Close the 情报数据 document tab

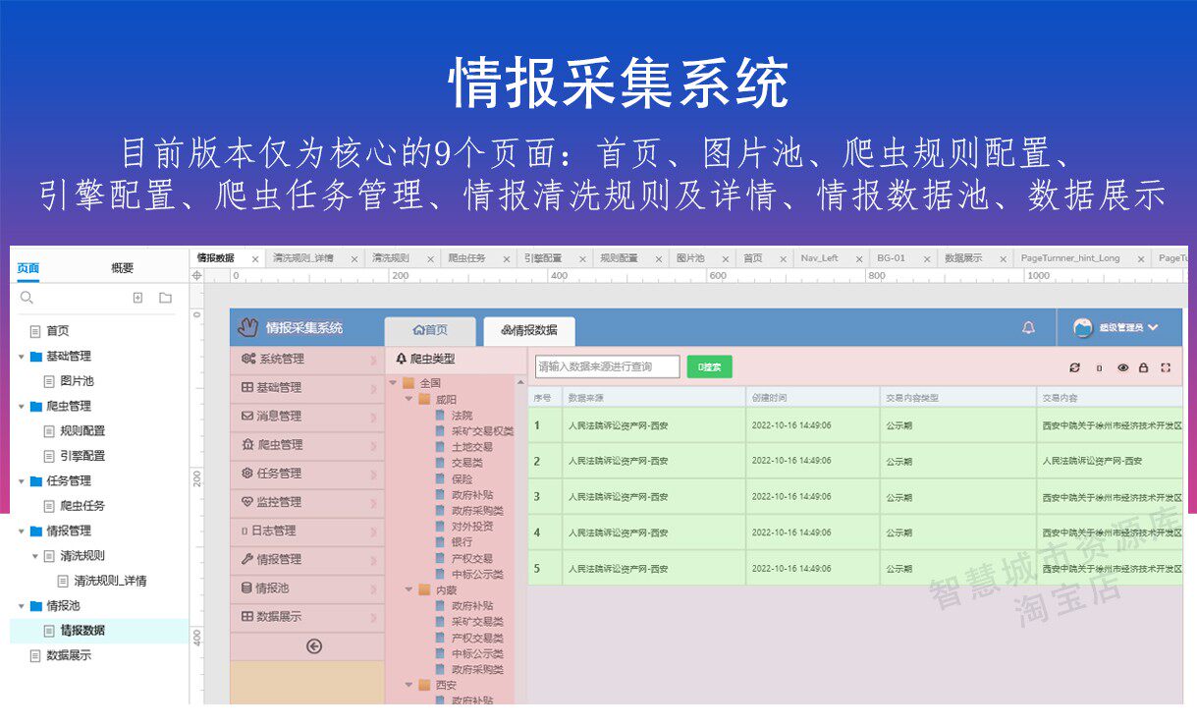click(x=255, y=259)
